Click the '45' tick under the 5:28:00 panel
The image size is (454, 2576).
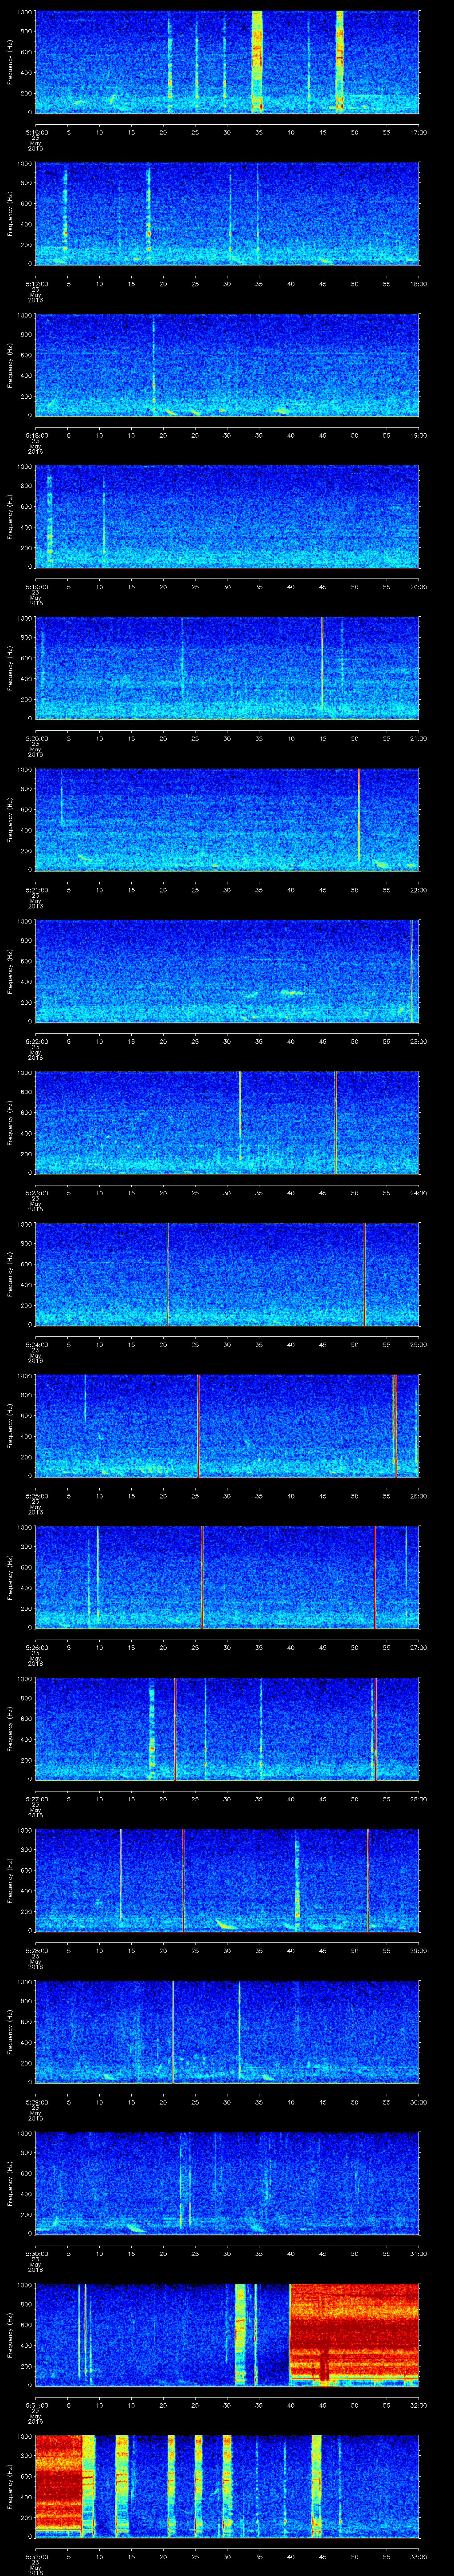coord(322,1951)
